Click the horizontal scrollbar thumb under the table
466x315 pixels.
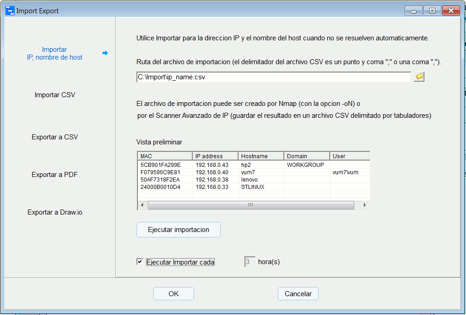tap(251, 205)
